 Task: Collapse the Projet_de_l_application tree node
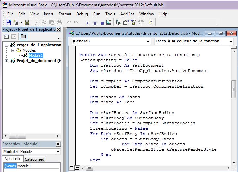tap(6, 45)
